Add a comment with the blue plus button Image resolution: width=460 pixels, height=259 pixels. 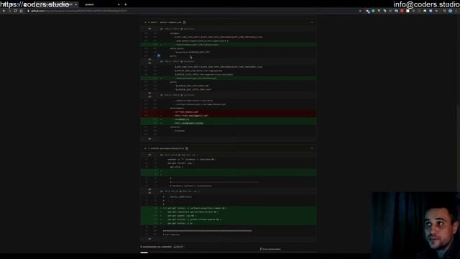pyautogui.click(x=159, y=55)
